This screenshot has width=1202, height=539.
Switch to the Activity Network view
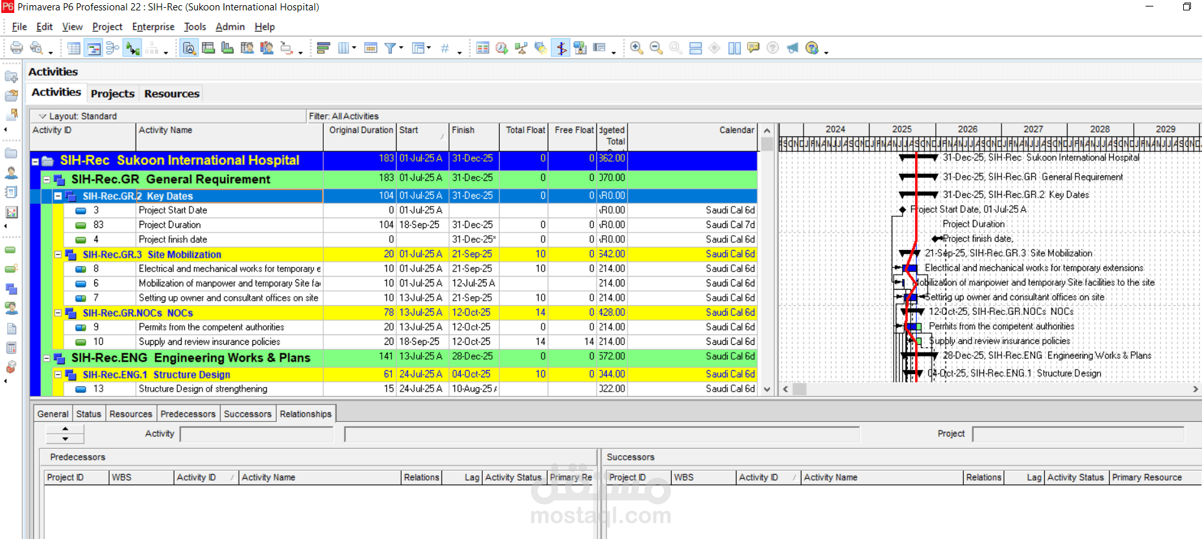[113, 48]
